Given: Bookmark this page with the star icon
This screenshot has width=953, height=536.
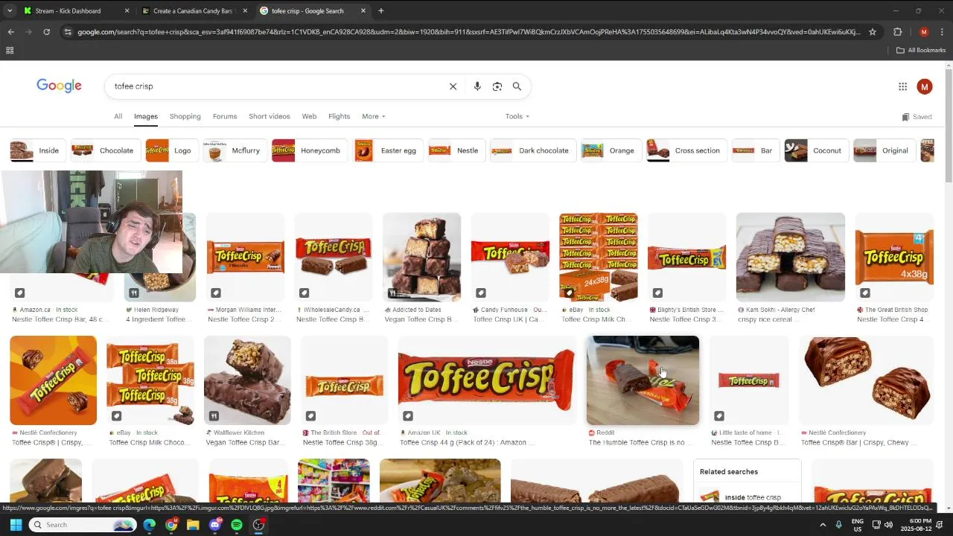Looking at the screenshot, I should (873, 32).
